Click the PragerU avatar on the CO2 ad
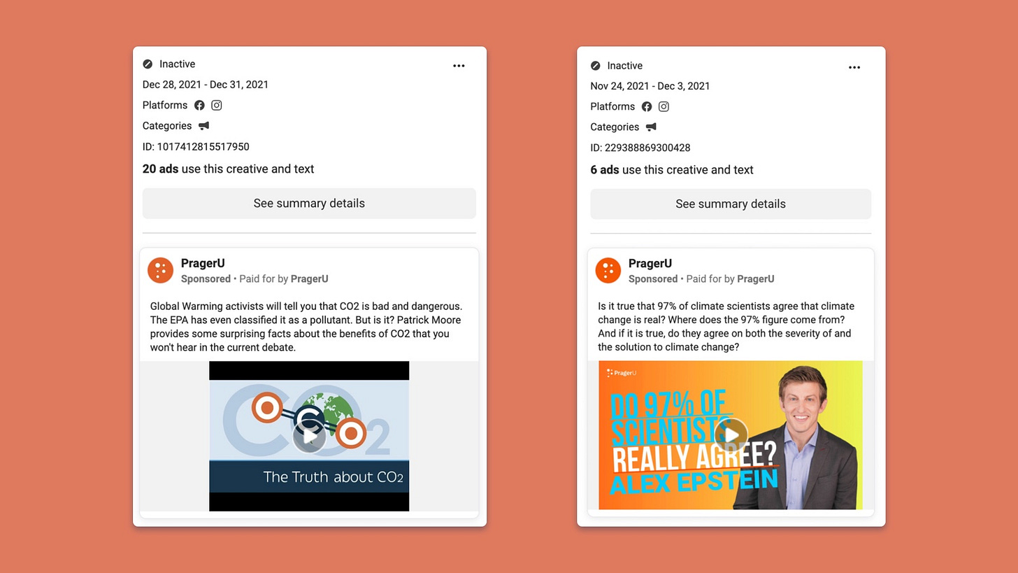 [x=160, y=271]
